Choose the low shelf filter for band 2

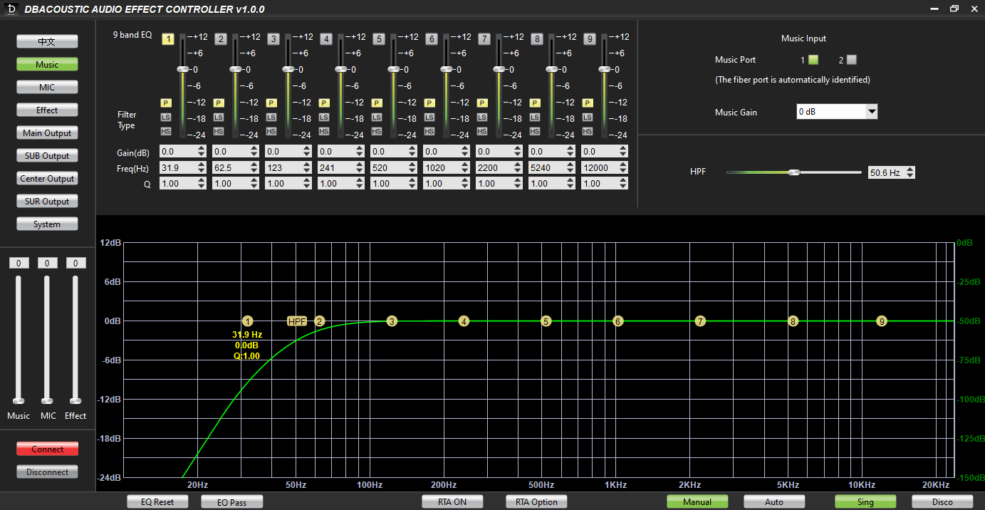[219, 117]
